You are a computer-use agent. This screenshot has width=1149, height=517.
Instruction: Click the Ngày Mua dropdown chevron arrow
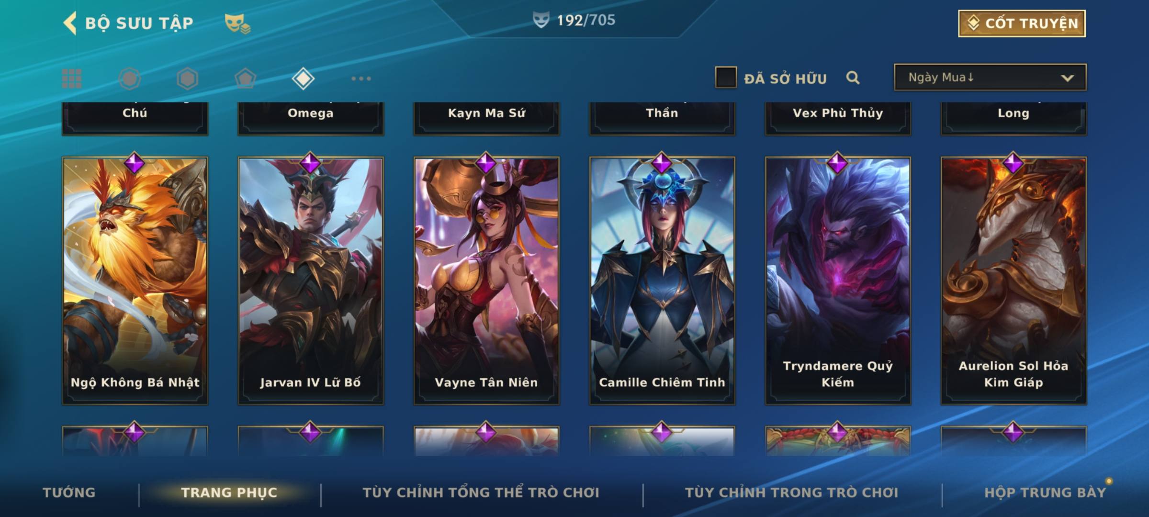click(1067, 78)
